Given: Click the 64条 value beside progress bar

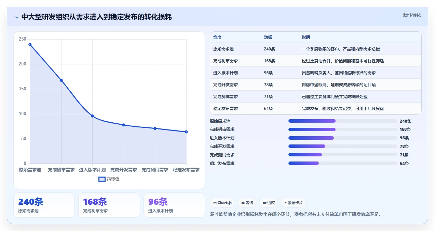Looking at the screenshot, I should [404, 163].
